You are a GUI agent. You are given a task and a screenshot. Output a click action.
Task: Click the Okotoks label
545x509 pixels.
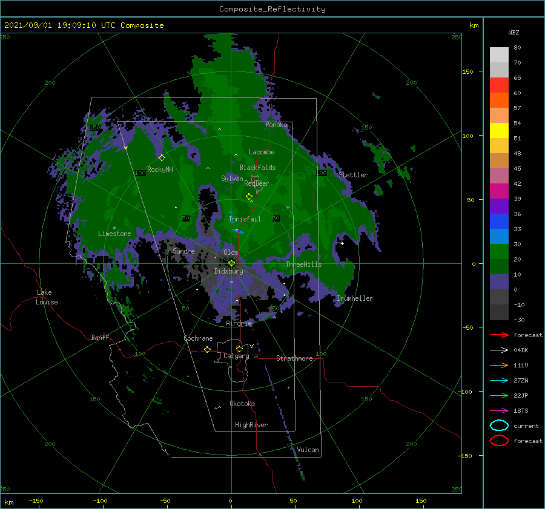(x=242, y=404)
